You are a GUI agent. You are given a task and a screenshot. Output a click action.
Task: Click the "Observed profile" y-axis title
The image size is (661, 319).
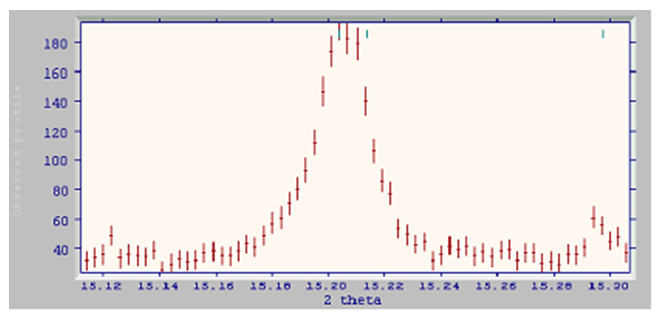(x=17, y=151)
